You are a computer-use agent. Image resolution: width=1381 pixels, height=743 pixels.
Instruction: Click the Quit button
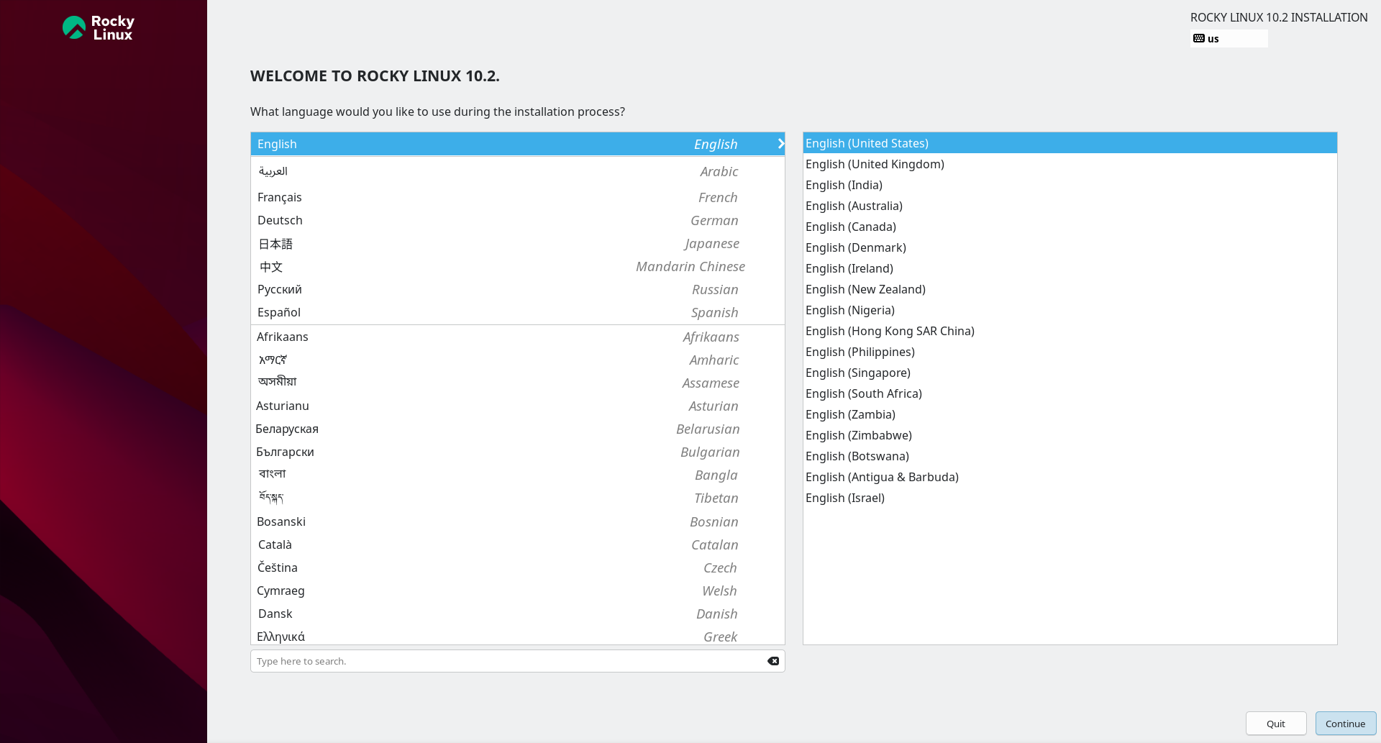[x=1276, y=724]
